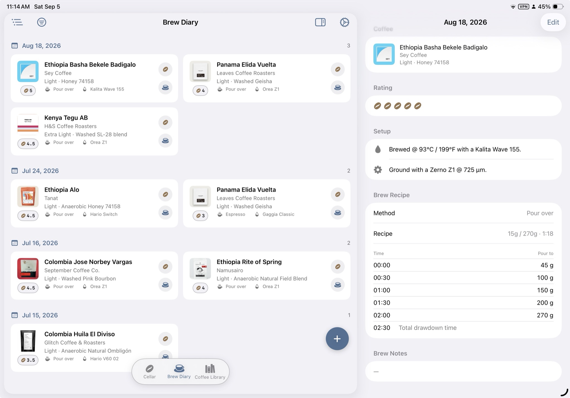570x398 pixels.
Task: Tap bean icon on Kenya Tegu AB card
Action: (x=165, y=122)
